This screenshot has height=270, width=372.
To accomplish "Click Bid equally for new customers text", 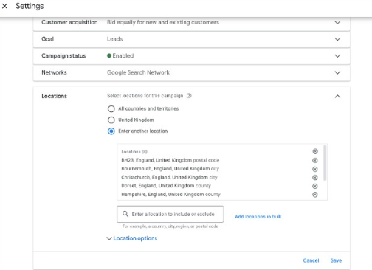I will tap(163, 22).
